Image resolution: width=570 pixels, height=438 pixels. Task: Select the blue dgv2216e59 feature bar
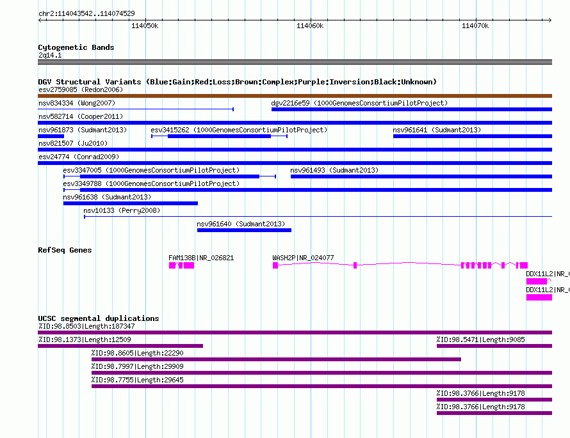(412, 109)
